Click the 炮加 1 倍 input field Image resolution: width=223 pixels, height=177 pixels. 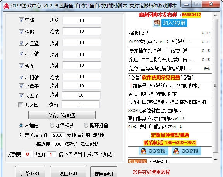(x=51, y=155)
